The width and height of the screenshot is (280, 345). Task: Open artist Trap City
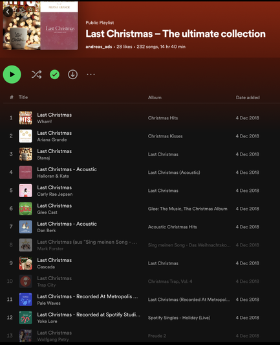click(47, 285)
